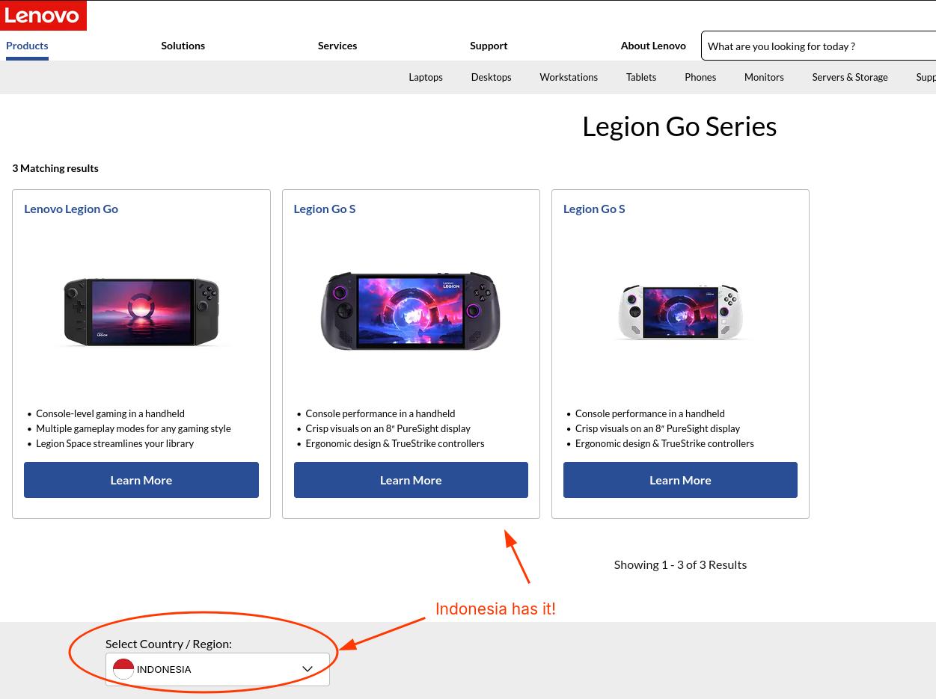Click the Lenovo Legion Go title link

coord(71,209)
